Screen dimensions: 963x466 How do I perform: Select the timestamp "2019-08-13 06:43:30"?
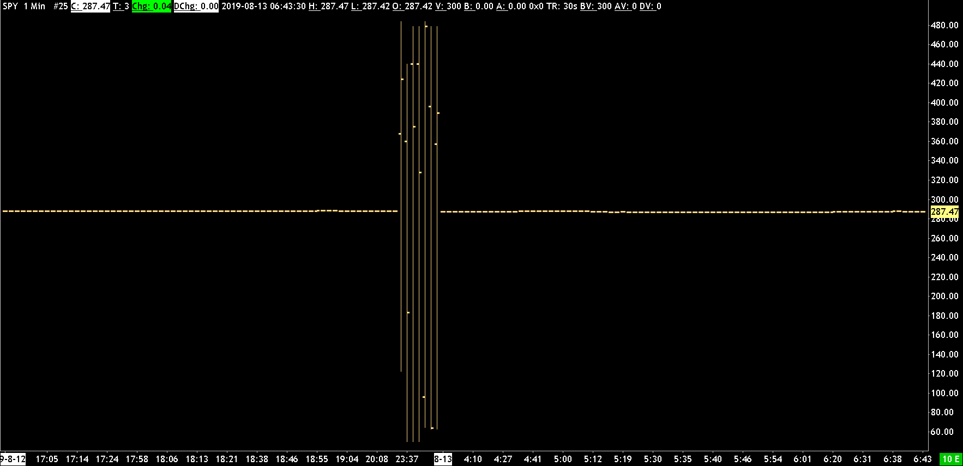[263, 7]
